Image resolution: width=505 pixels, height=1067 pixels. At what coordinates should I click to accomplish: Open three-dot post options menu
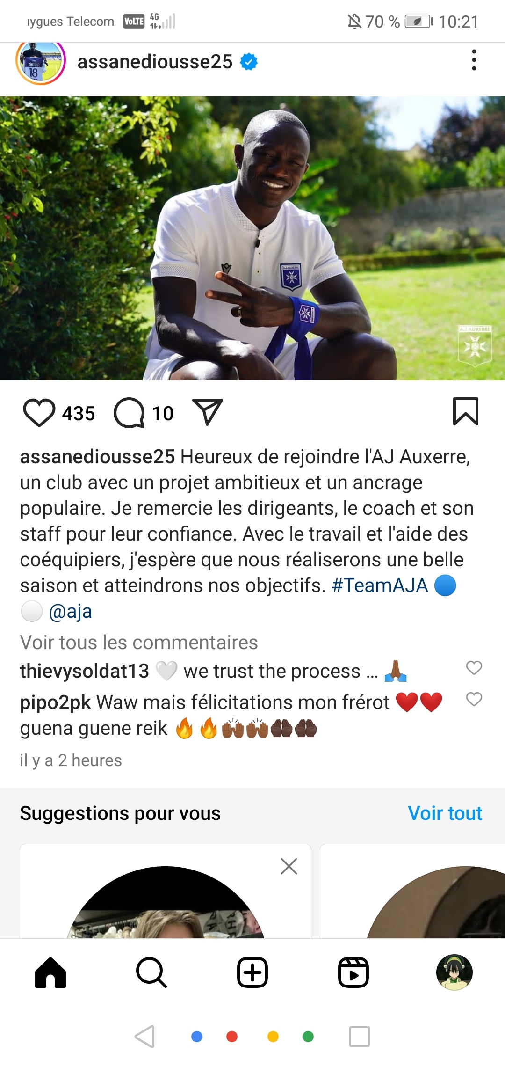474,60
